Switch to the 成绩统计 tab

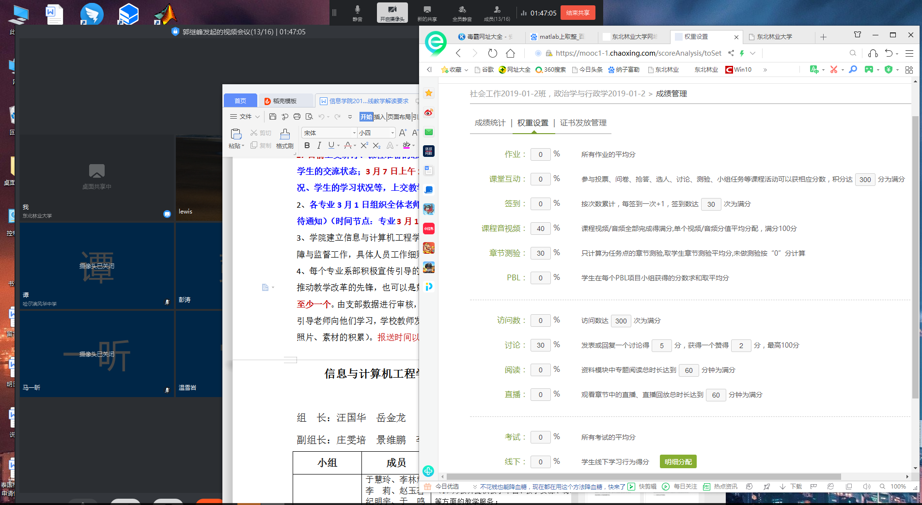pos(490,123)
